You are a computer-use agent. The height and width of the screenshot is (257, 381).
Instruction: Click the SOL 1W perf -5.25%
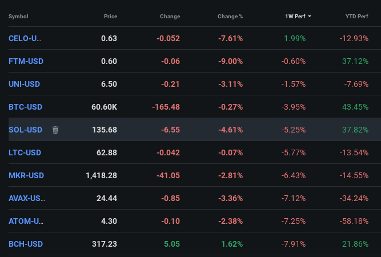pyautogui.click(x=294, y=130)
